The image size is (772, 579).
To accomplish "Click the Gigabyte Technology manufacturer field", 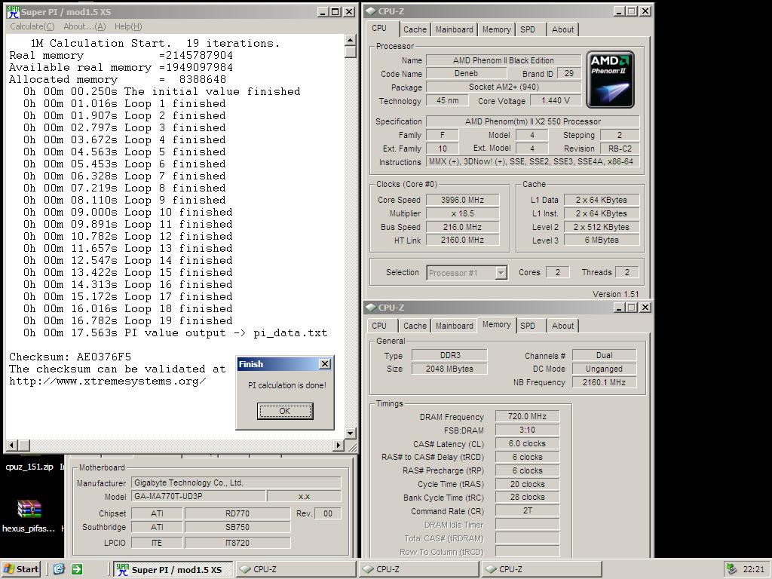I will coord(236,483).
